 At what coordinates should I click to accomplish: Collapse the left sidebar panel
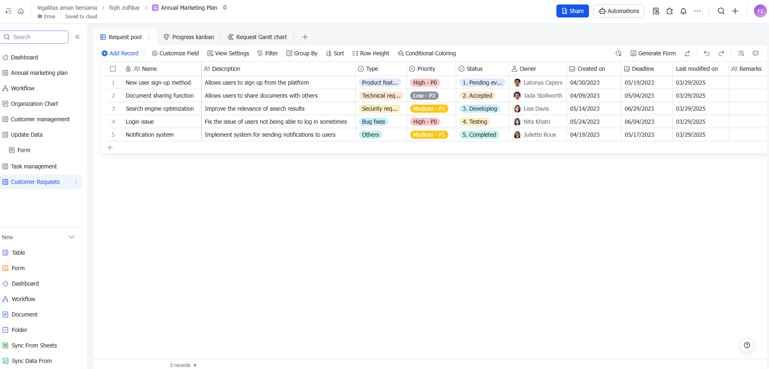77,37
